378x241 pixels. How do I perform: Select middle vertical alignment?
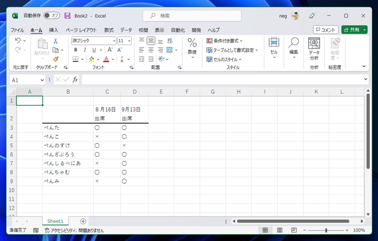click(x=151, y=41)
